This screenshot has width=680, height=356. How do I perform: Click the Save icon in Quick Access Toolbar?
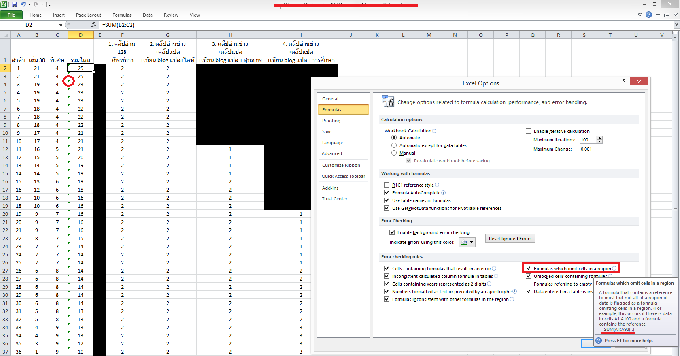[x=15, y=4]
